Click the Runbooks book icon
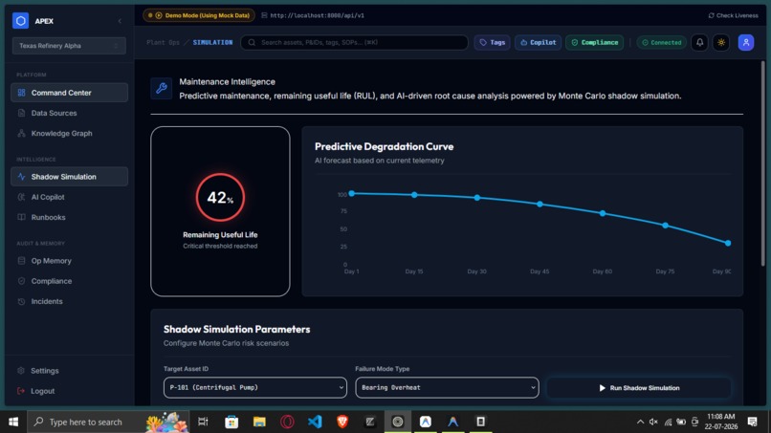 (x=21, y=217)
